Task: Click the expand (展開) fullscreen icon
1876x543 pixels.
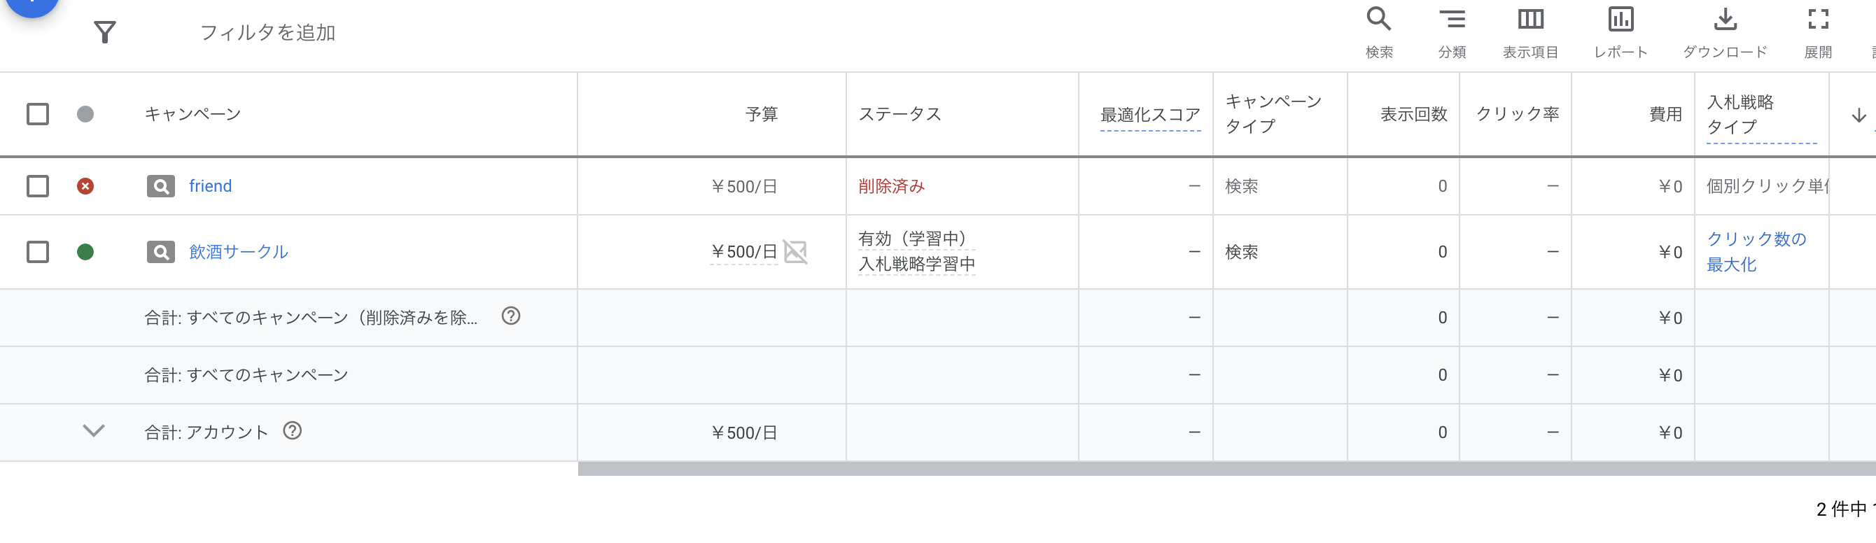Action: click(x=1818, y=20)
